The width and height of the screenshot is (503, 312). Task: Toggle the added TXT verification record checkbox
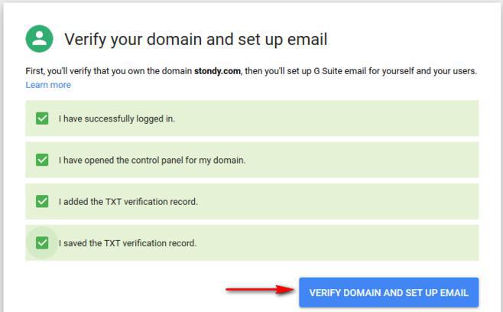coord(42,202)
